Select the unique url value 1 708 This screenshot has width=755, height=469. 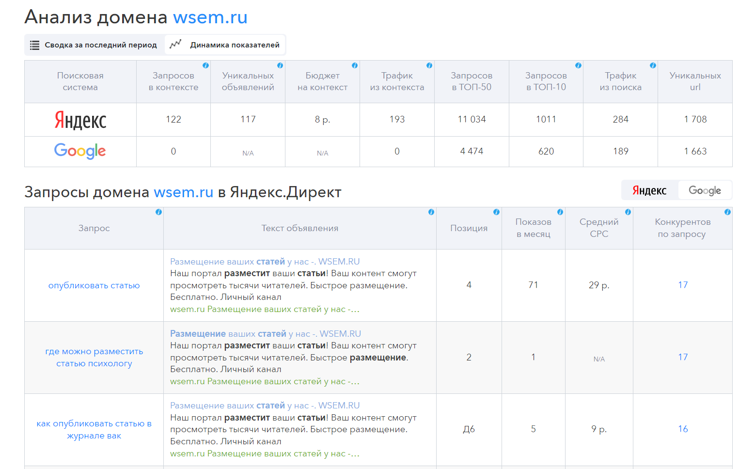[695, 119]
